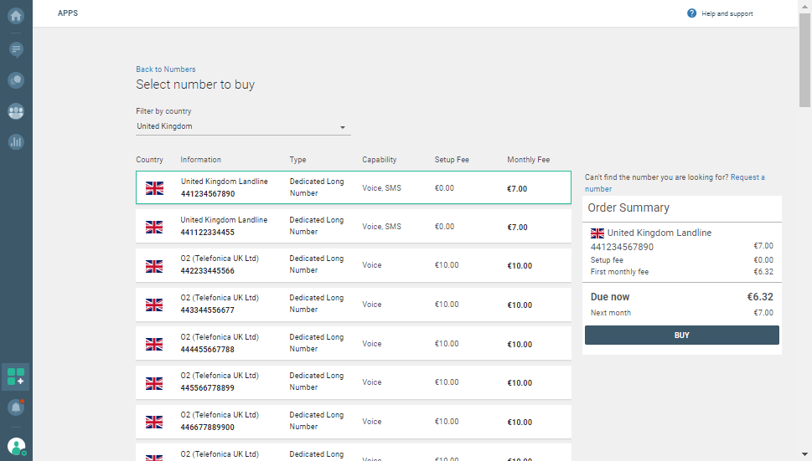This screenshot has width=812, height=461.
Task: Select O2 number 442233445566 row
Action: click(x=353, y=265)
